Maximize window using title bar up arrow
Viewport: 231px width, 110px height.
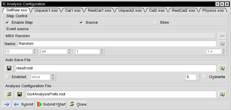pyautogui.click(x=222, y=4)
